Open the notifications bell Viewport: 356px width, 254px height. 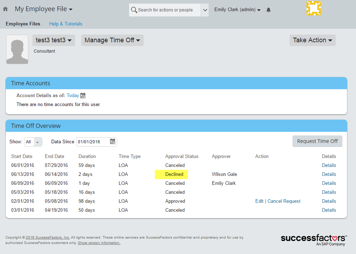[269, 10]
